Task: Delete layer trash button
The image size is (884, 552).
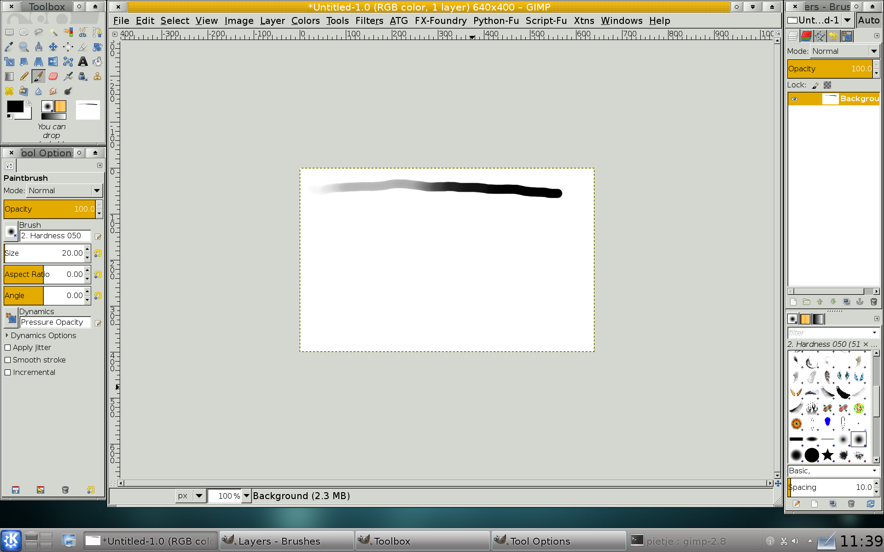Action: click(873, 302)
